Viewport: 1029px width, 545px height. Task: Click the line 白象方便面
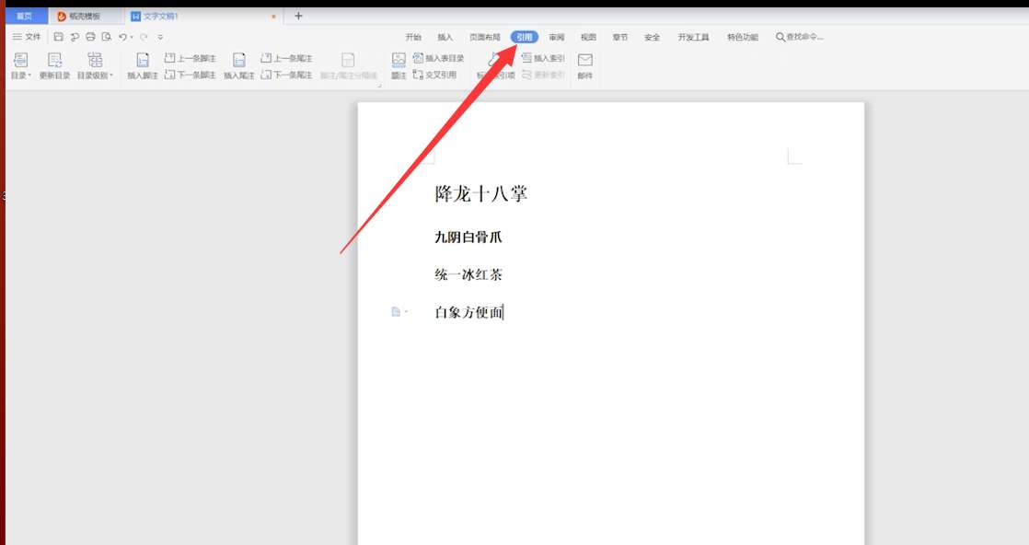click(x=468, y=312)
